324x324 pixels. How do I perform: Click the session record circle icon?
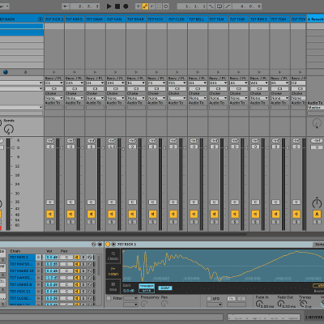166,6
